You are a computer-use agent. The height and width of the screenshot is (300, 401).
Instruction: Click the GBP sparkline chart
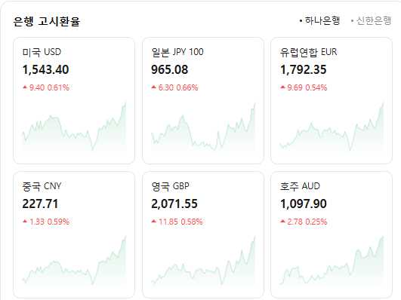point(203,260)
